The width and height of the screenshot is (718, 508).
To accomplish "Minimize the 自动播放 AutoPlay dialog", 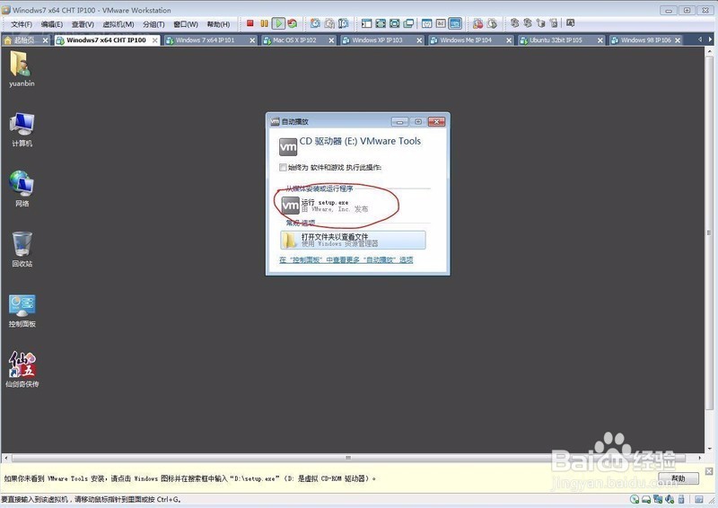I will (399, 121).
